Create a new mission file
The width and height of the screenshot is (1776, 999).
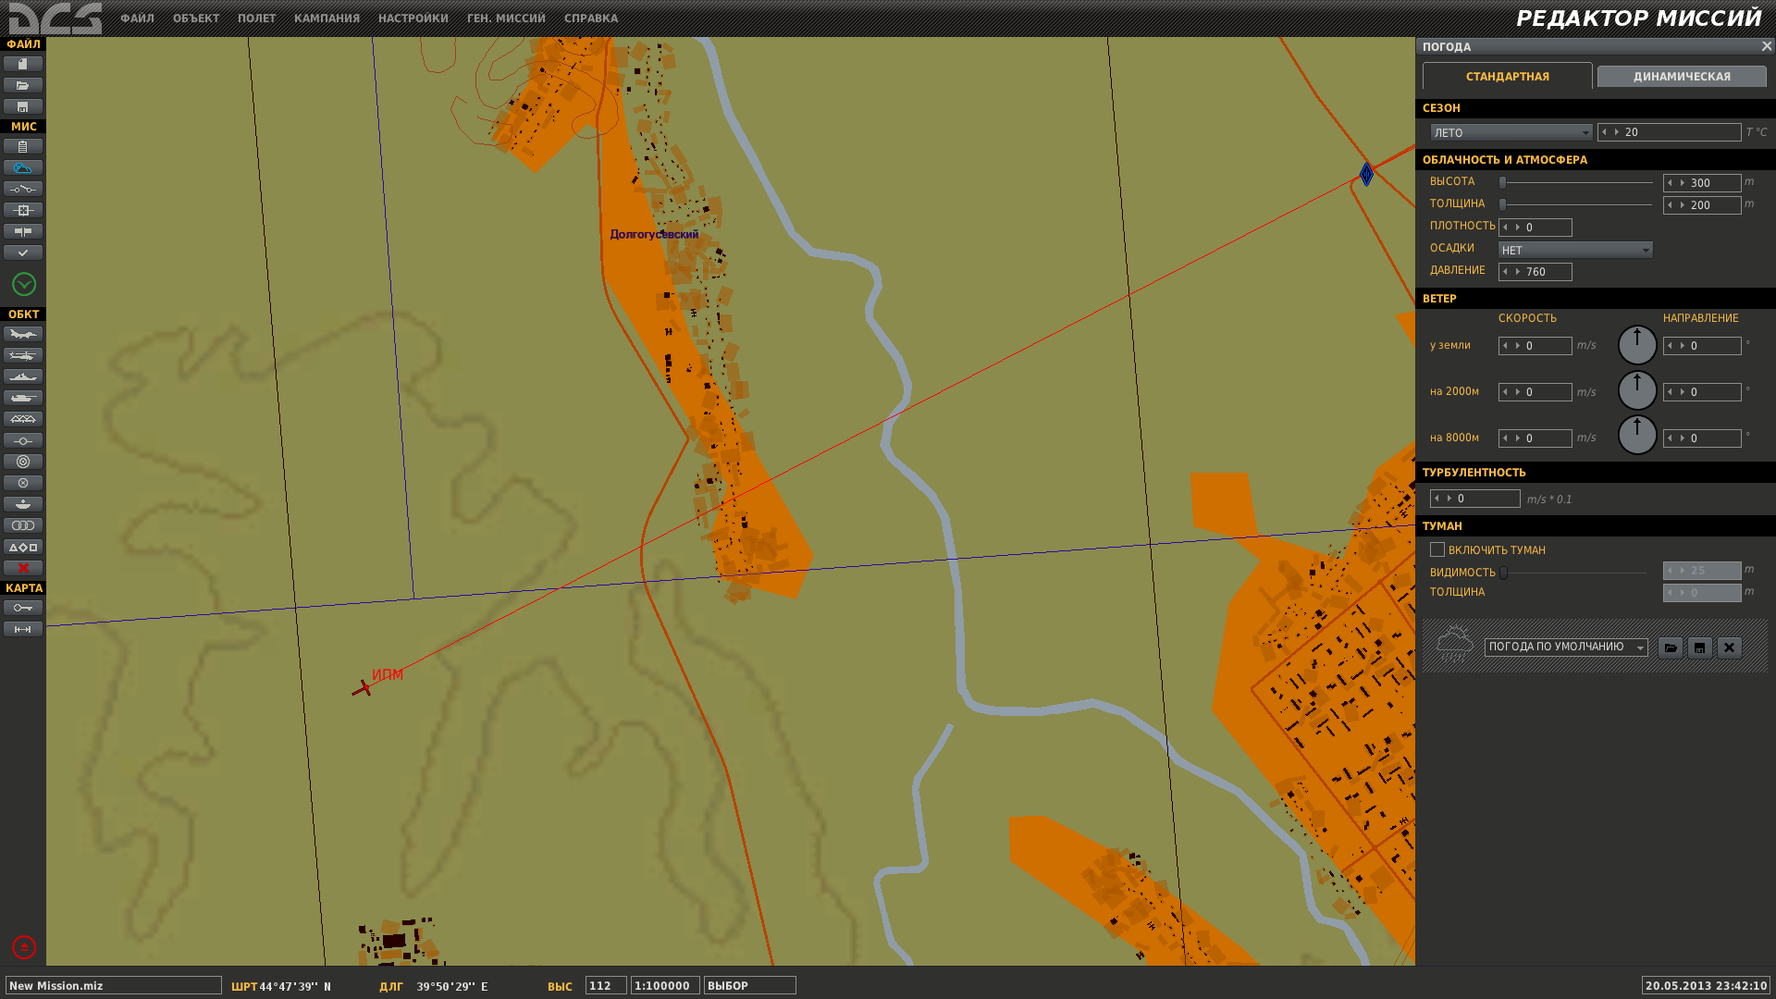[23, 64]
